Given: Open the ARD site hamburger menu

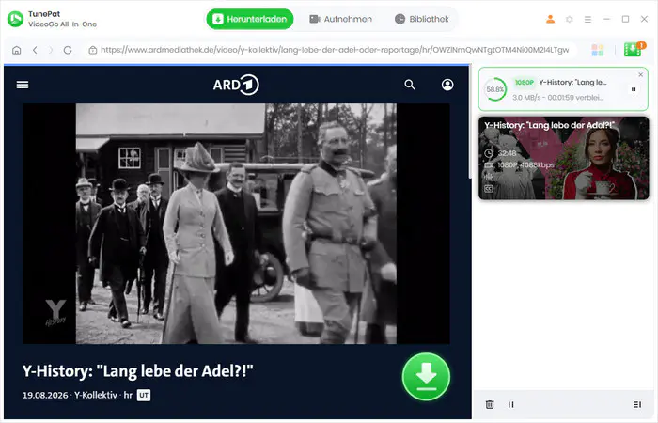Looking at the screenshot, I should click(x=23, y=85).
